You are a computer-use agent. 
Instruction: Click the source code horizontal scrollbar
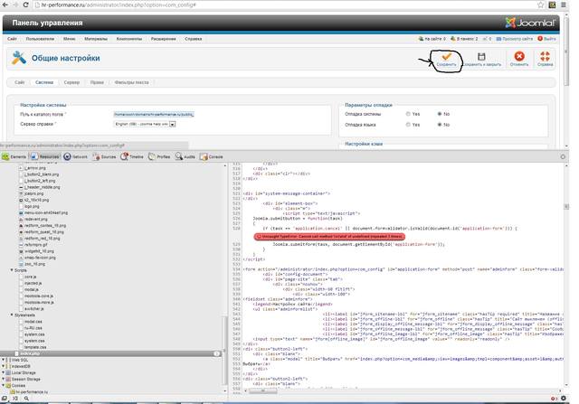coord(263,391)
